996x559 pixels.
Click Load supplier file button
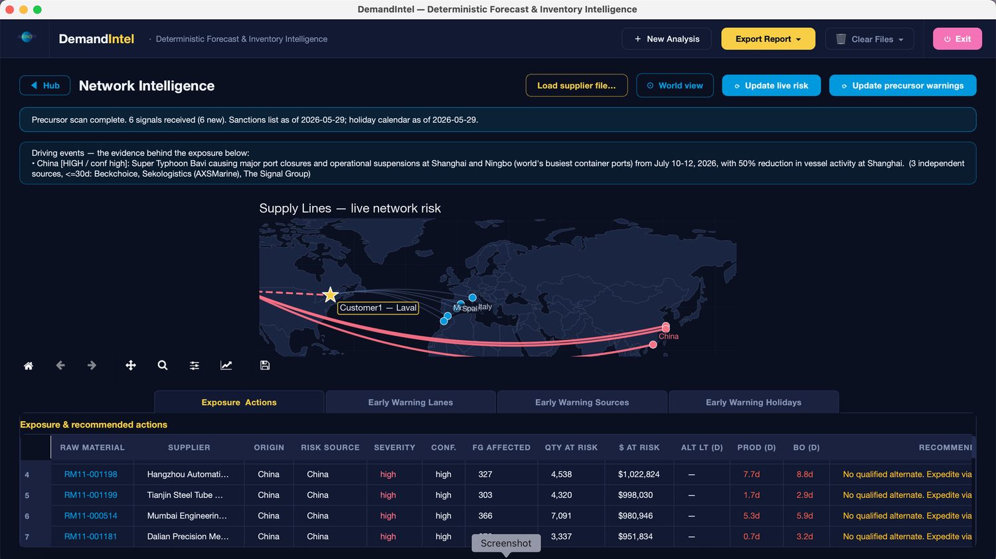[x=576, y=86]
